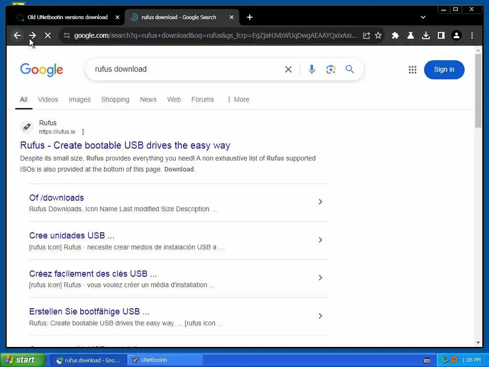Search by image using the Lens camera icon

pos(330,69)
